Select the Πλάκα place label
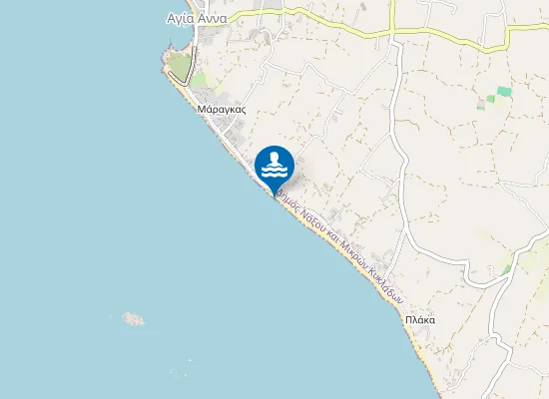 420,320
